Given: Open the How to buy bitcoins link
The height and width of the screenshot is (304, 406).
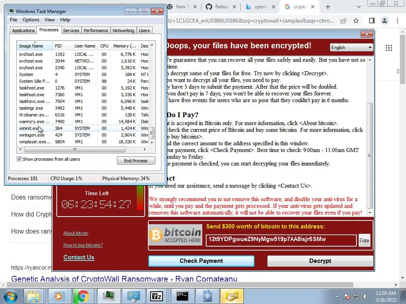Looking at the screenshot, I should tap(83, 245).
